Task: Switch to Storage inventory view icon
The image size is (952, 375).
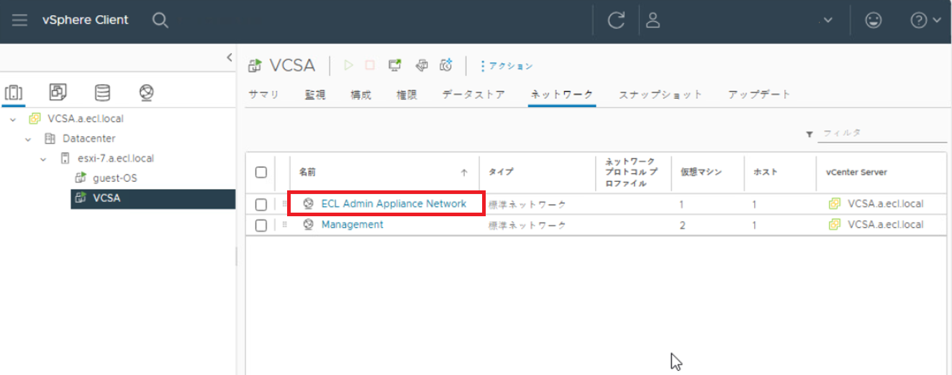Action: pyautogui.click(x=103, y=92)
